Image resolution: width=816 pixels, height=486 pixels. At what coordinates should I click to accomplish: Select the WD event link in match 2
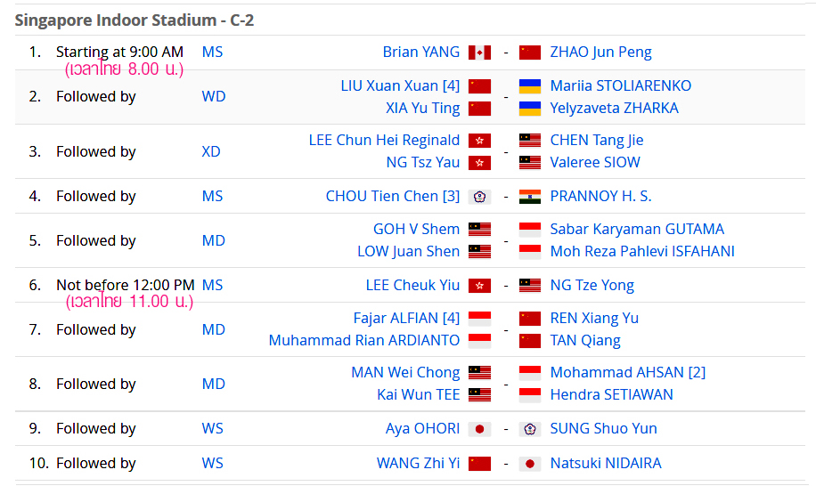pyautogui.click(x=214, y=97)
